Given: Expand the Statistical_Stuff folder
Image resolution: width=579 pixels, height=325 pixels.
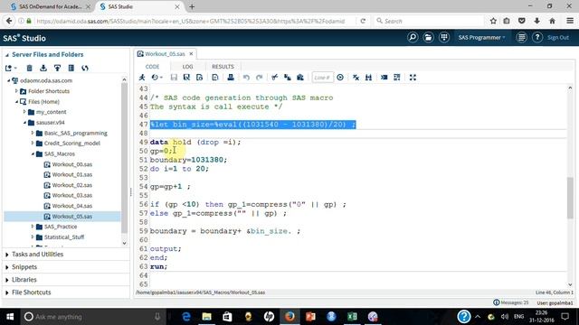Looking at the screenshot, I should pos(33,237).
